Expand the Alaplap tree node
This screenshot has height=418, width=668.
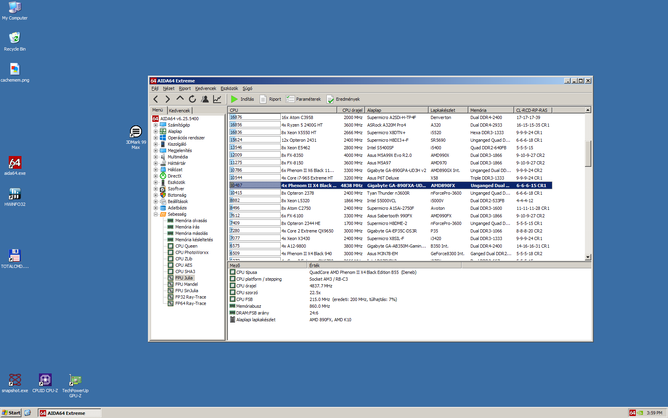pos(156,131)
